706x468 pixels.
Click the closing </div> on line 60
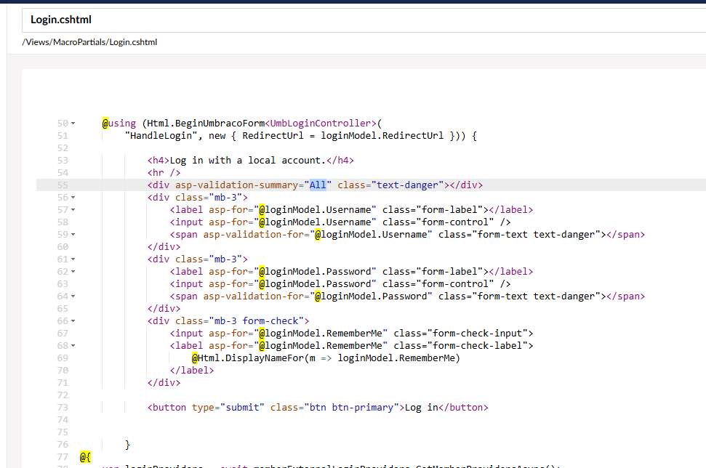pos(164,247)
